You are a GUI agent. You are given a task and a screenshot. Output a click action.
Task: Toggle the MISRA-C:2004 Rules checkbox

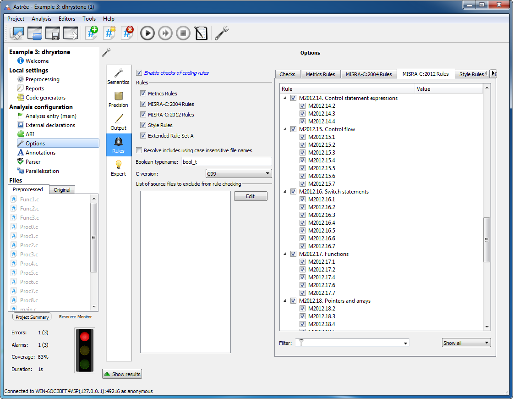click(143, 104)
